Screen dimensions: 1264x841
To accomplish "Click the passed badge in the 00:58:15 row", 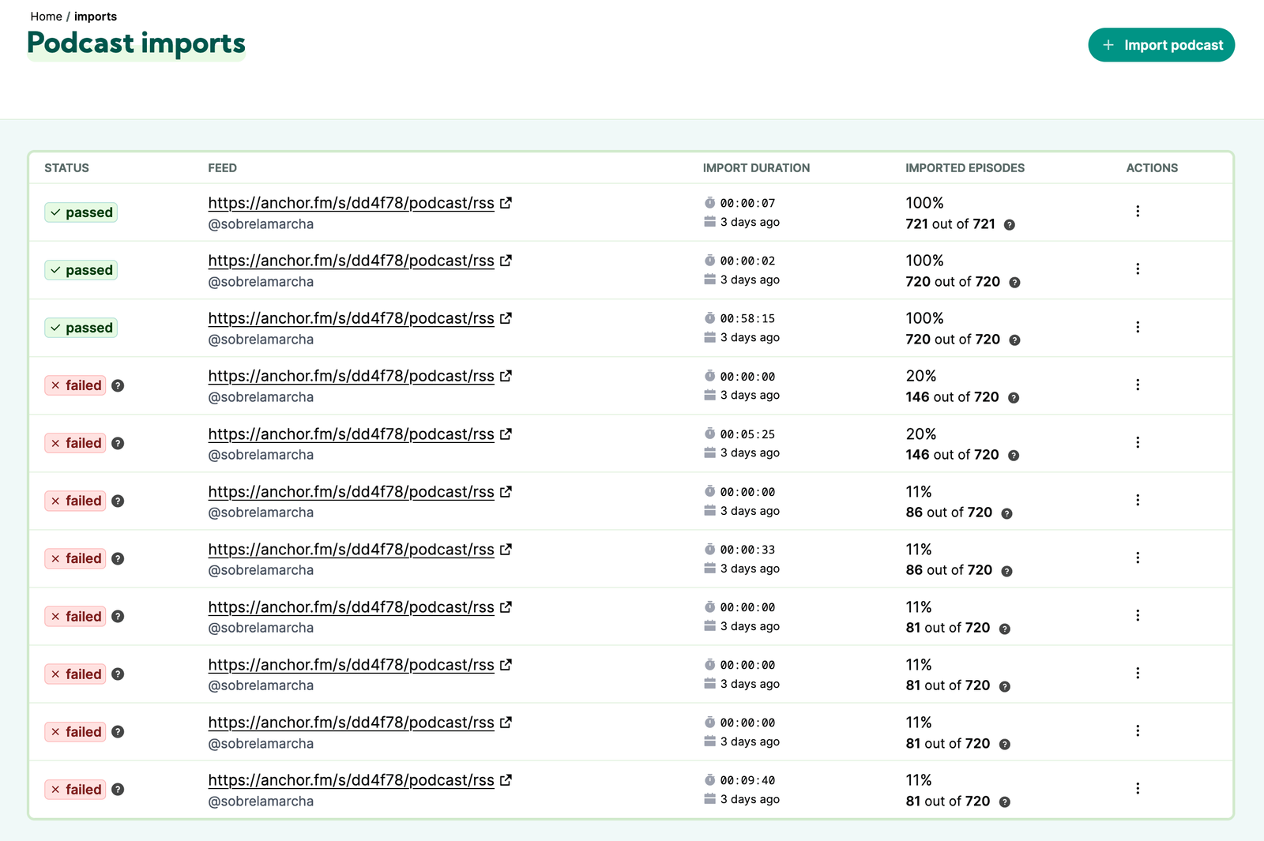I will pos(81,328).
